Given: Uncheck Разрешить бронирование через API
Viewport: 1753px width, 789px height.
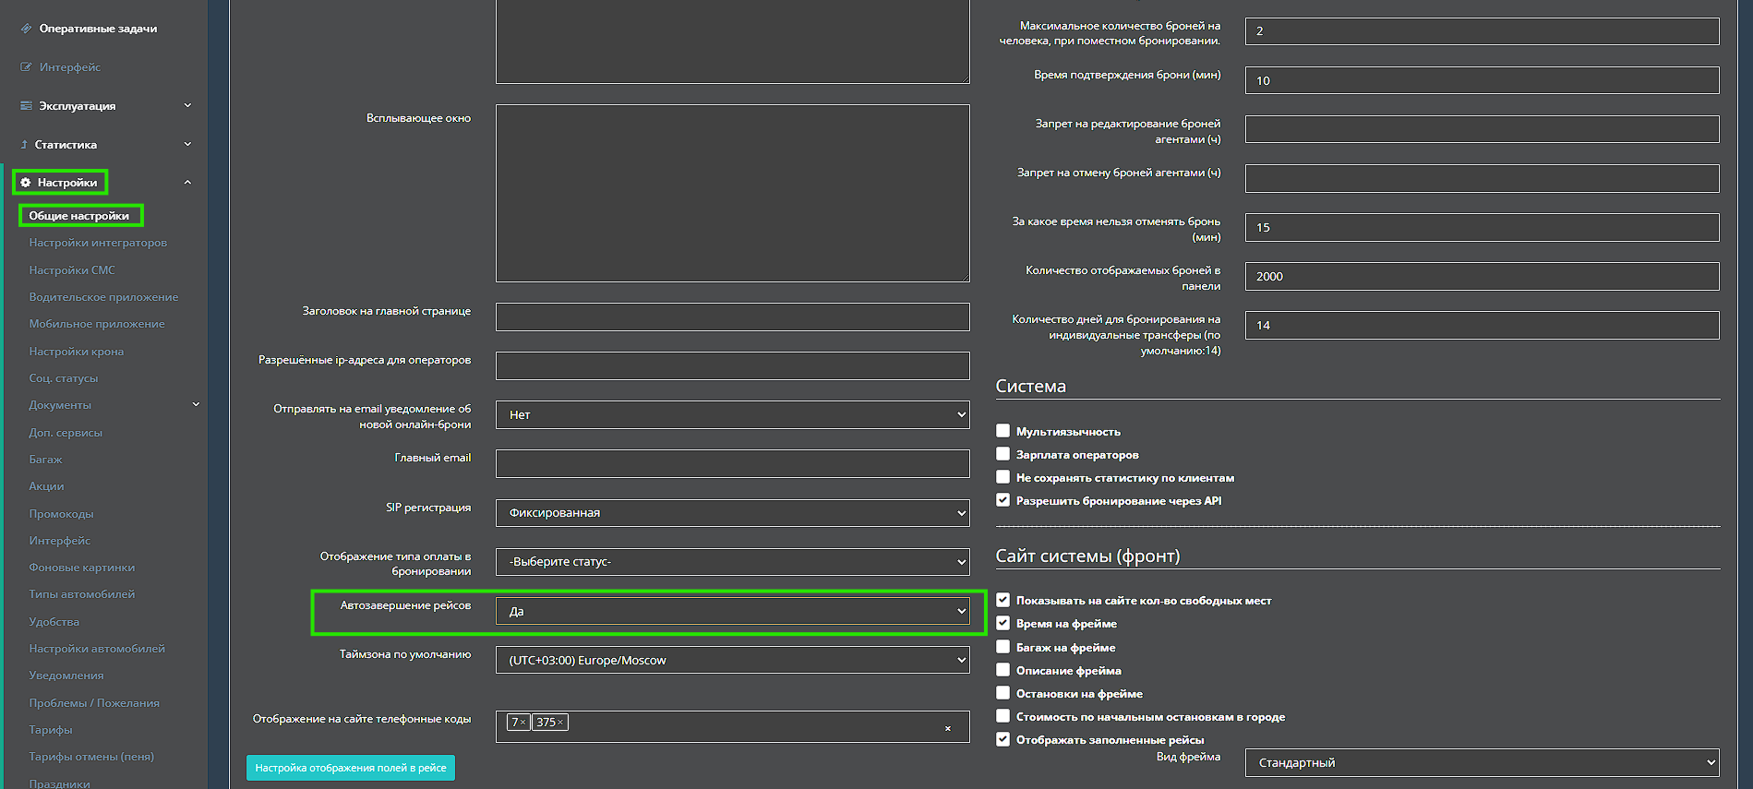Looking at the screenshot, I should (1003, 500).
